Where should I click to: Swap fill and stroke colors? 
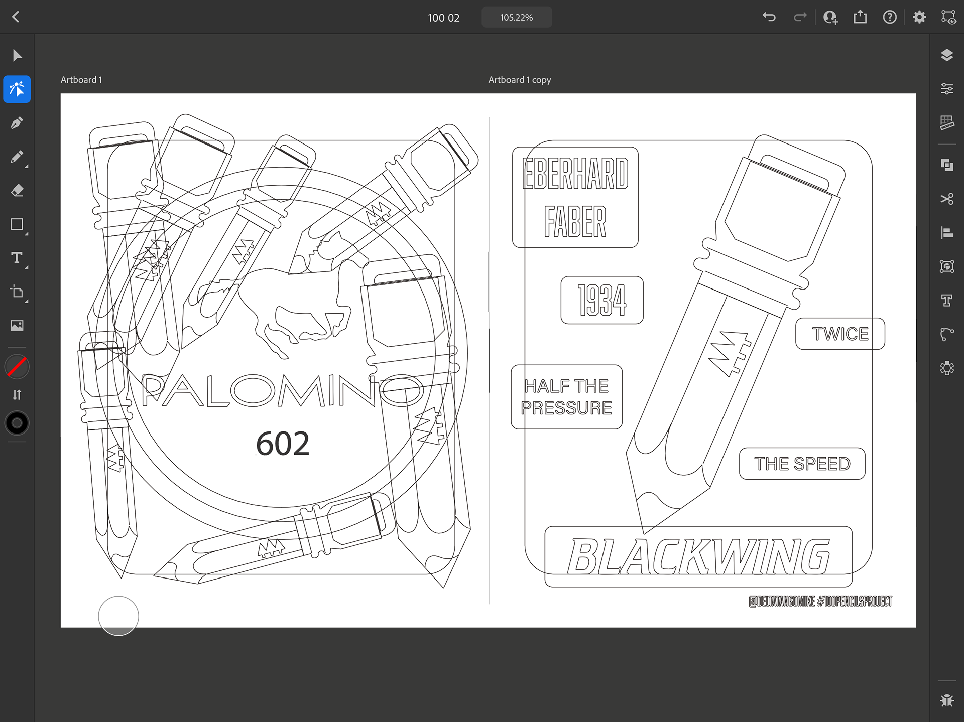(17, 395)
